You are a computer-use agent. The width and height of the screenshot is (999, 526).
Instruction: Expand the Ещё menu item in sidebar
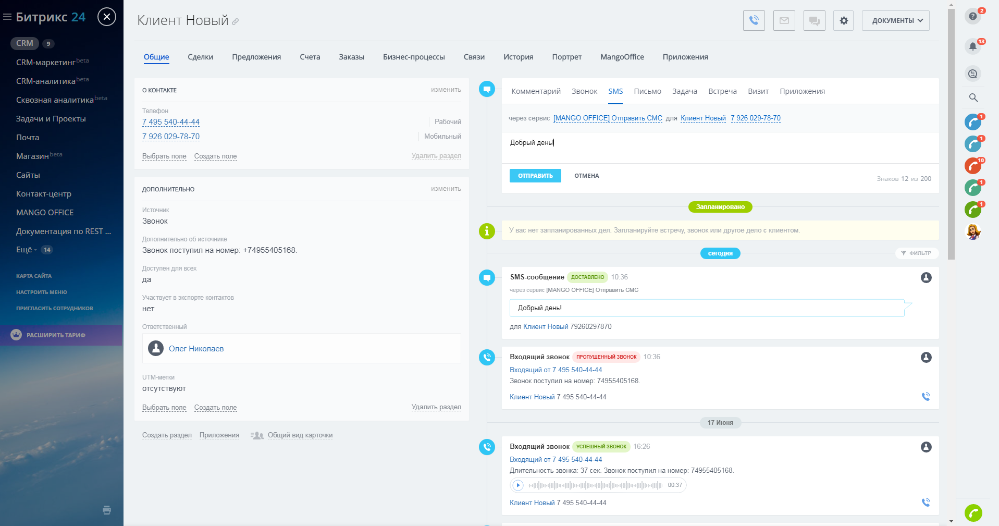coord(26,250)
